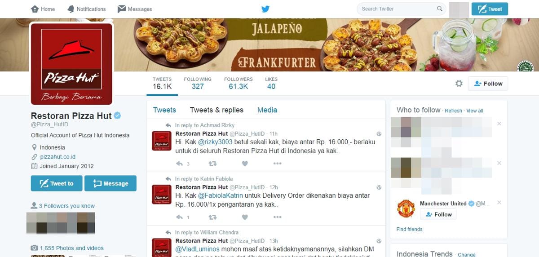
Task: Open the Pizza Hut profile picture
Action: (71, 63)
